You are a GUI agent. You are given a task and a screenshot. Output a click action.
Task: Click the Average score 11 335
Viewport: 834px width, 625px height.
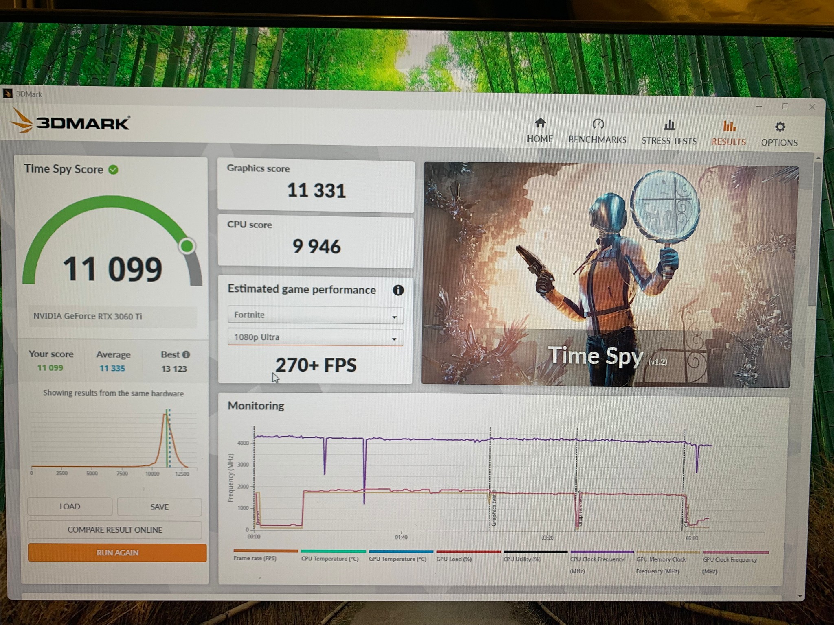[112, 368]
